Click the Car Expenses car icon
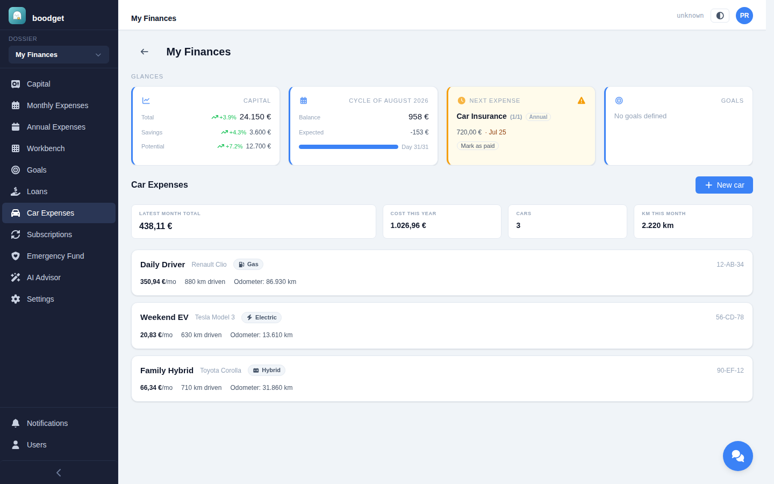 [x=16, y=213]
